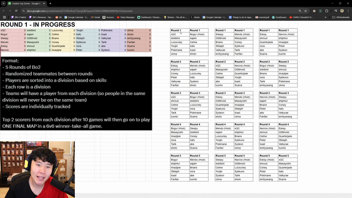Open the tab search chevron

click(x=4, y=3)
